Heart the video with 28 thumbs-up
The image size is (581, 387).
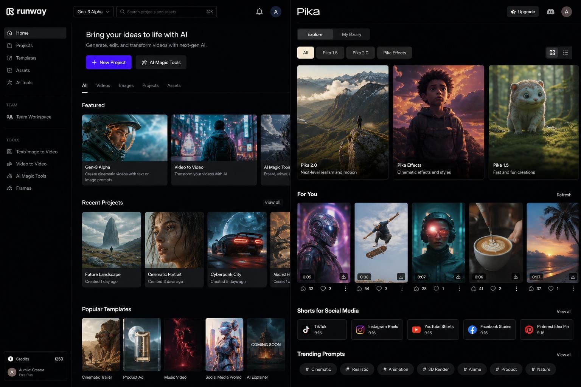(x=436, y=289)
